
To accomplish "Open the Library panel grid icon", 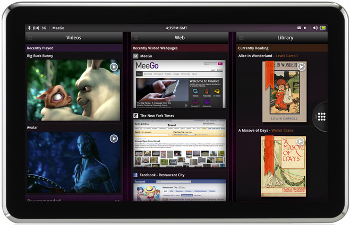I will coord(241,38).
